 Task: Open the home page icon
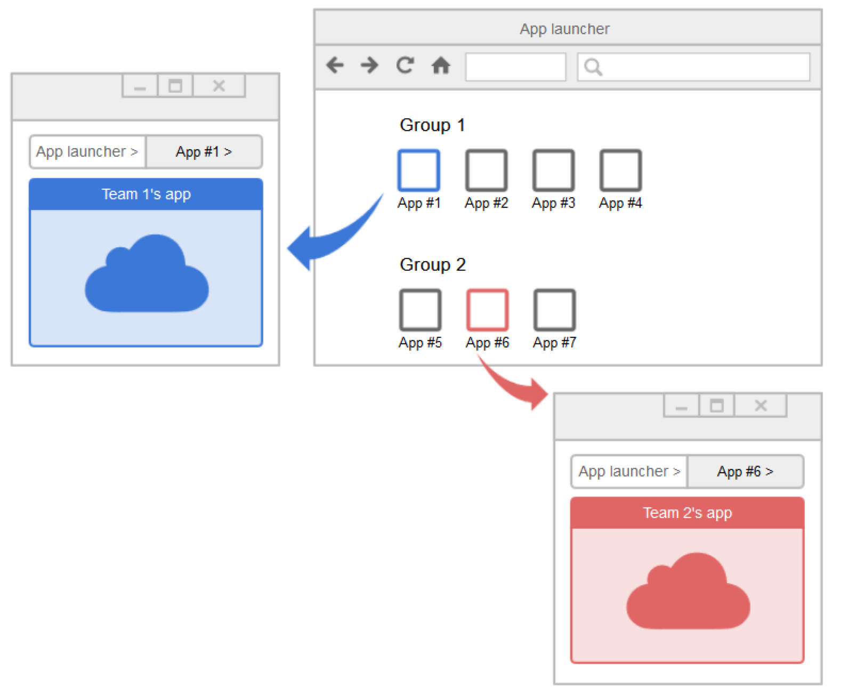point(441,66)
